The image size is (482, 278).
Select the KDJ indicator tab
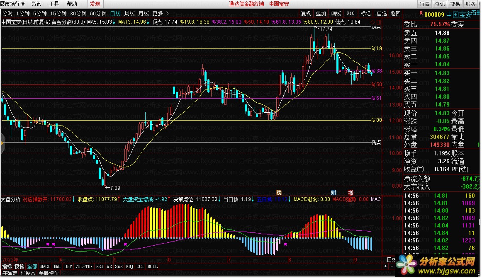coord(129,266)
